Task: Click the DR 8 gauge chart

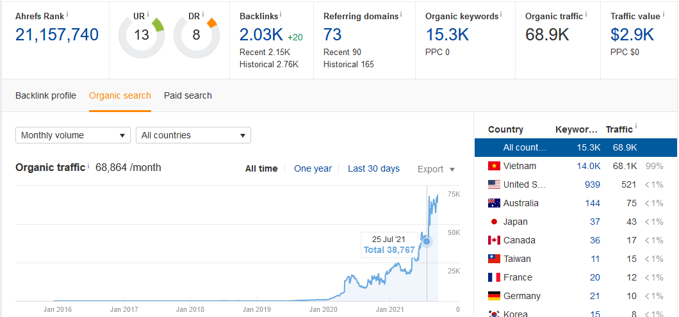Action: click(x=196, y=35)
